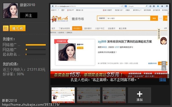Click the 近三个月收入 21311.83元 text
The image size is (172, 107).
point(24,70)
